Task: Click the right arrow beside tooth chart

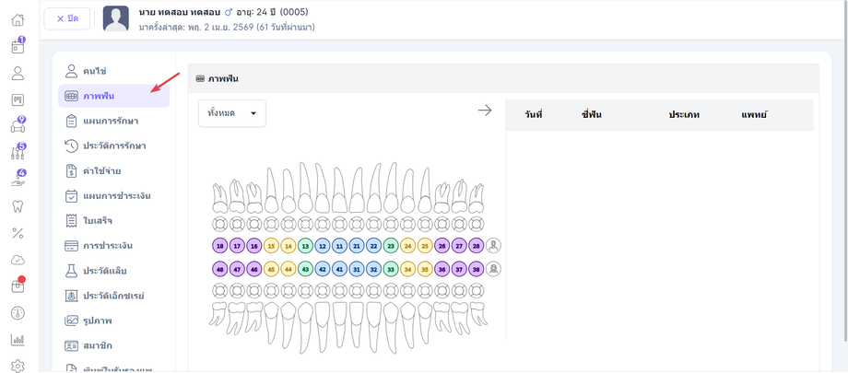Action: [485, 111]
